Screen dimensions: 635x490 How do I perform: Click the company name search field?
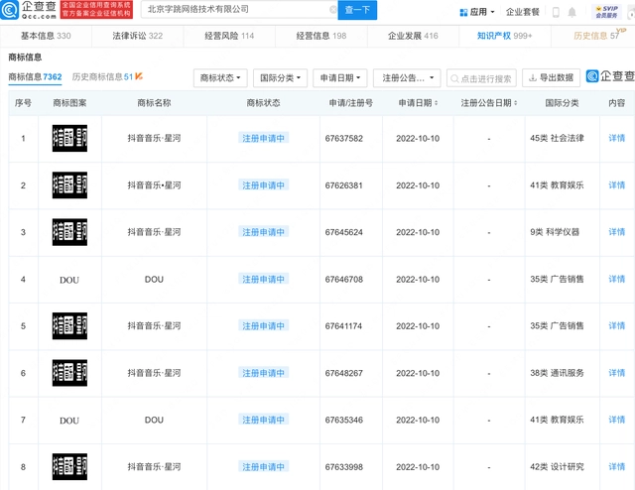coord(239,9)
